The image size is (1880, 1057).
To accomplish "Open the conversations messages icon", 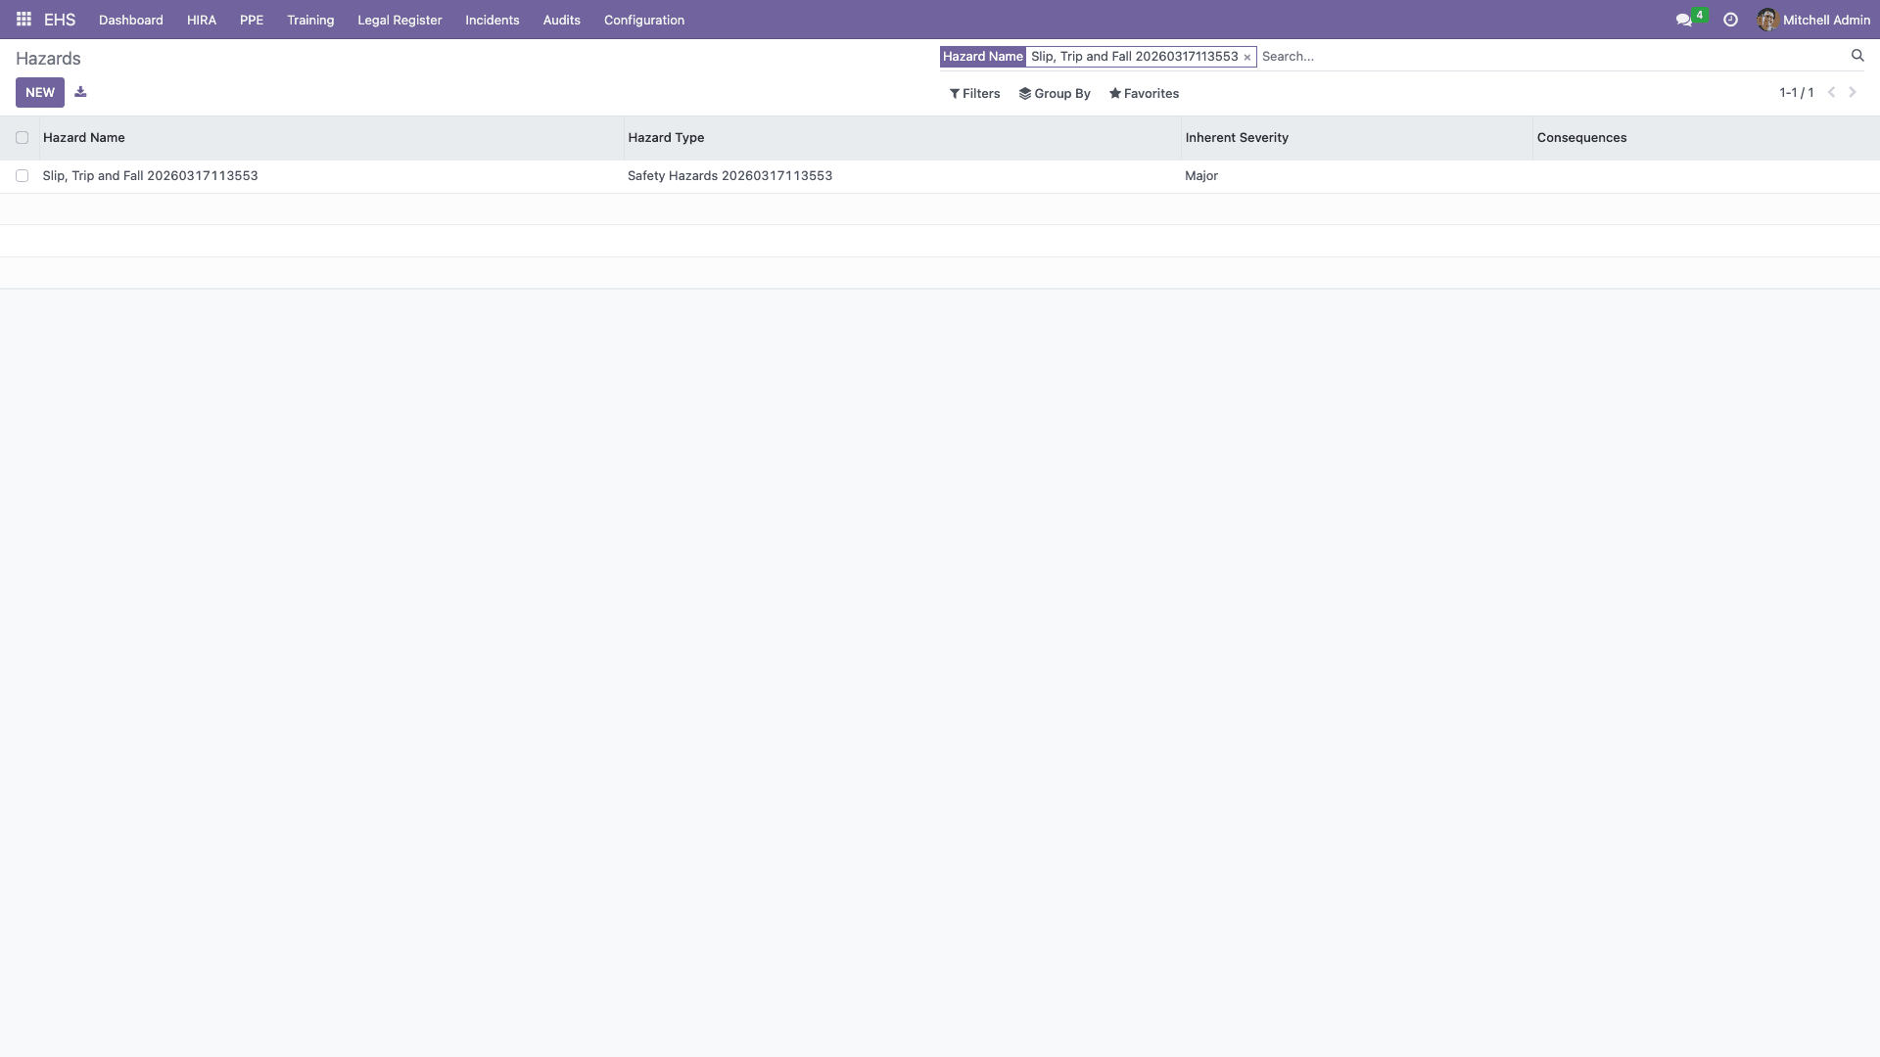I will pos(1683,20).
